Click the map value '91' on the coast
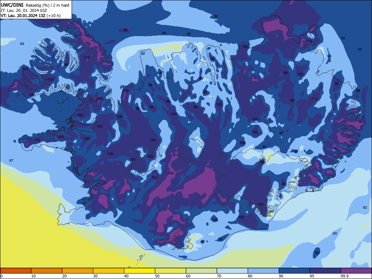372x279 pixels. click(x=143, y=54)
